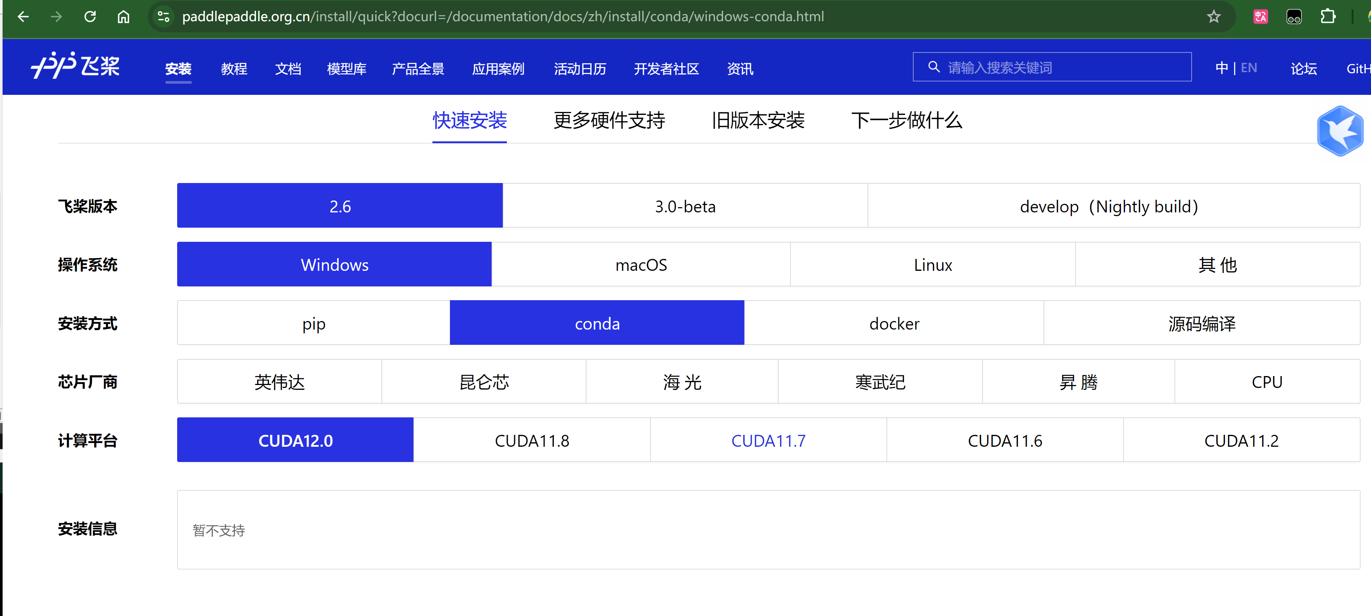Choose Linux operating system
This screenshot has width=1371, height=616.
point(933,264)
